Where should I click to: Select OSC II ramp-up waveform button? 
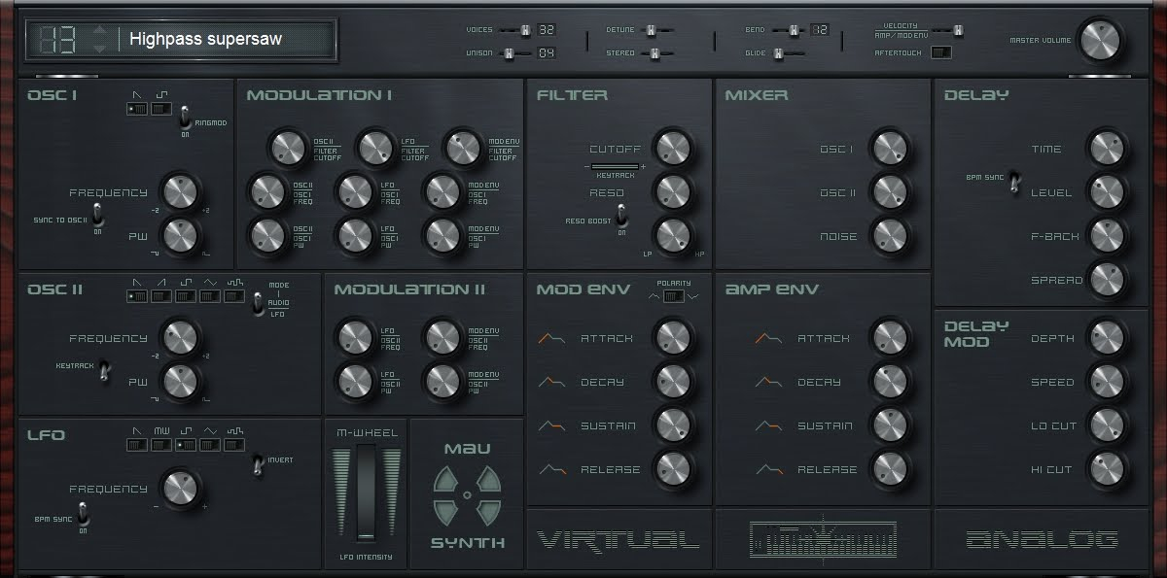click(x=161, y=296)
